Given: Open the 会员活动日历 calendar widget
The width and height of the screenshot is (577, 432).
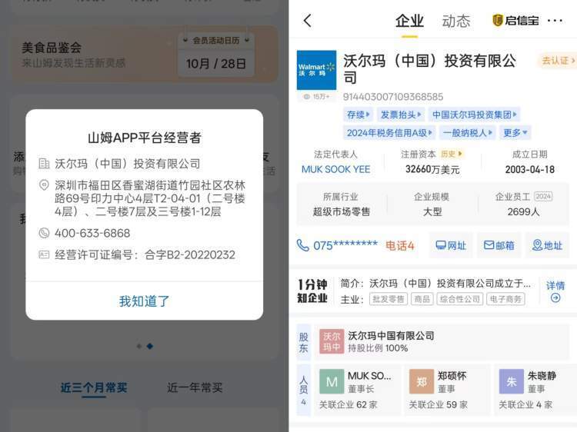Looking at the screenshot, I should tap(216, 55).
